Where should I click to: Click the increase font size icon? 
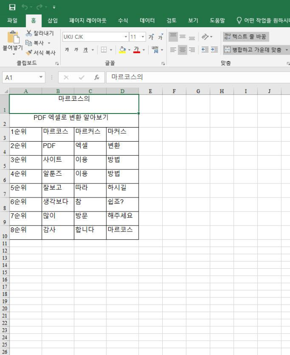pos(151,37)
